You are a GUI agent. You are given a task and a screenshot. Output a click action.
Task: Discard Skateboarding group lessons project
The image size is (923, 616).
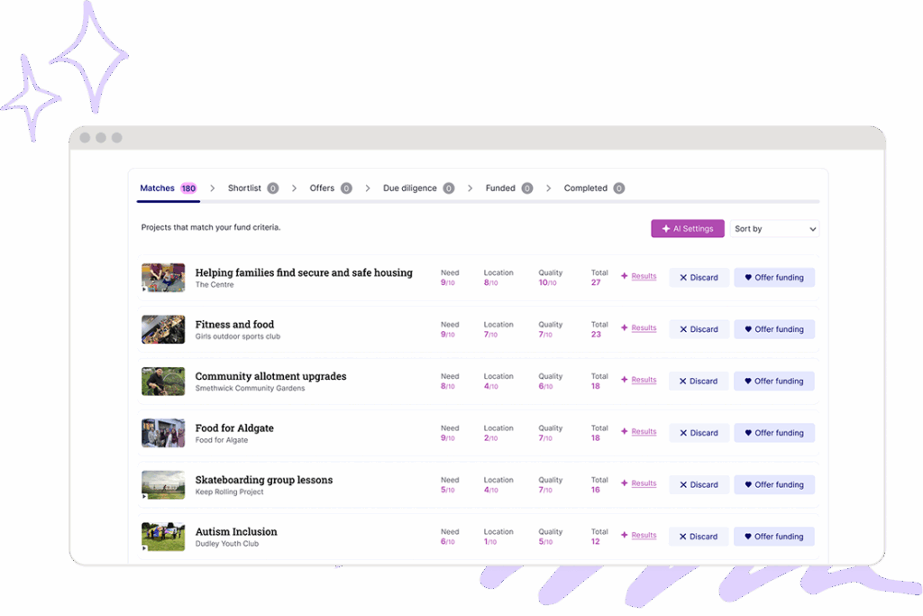pyautogui.click(x=699, y=484)
